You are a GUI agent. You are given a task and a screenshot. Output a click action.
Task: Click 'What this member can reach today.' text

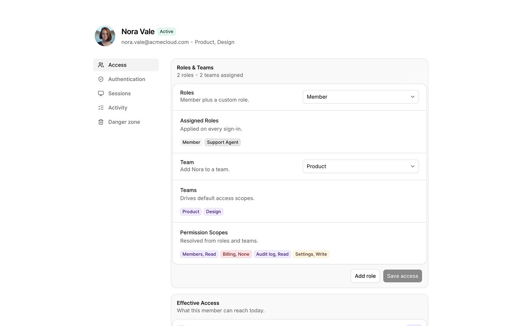(220, 311)
